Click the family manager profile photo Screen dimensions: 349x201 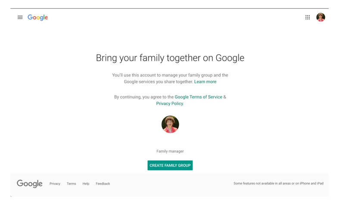click(170, 124)
